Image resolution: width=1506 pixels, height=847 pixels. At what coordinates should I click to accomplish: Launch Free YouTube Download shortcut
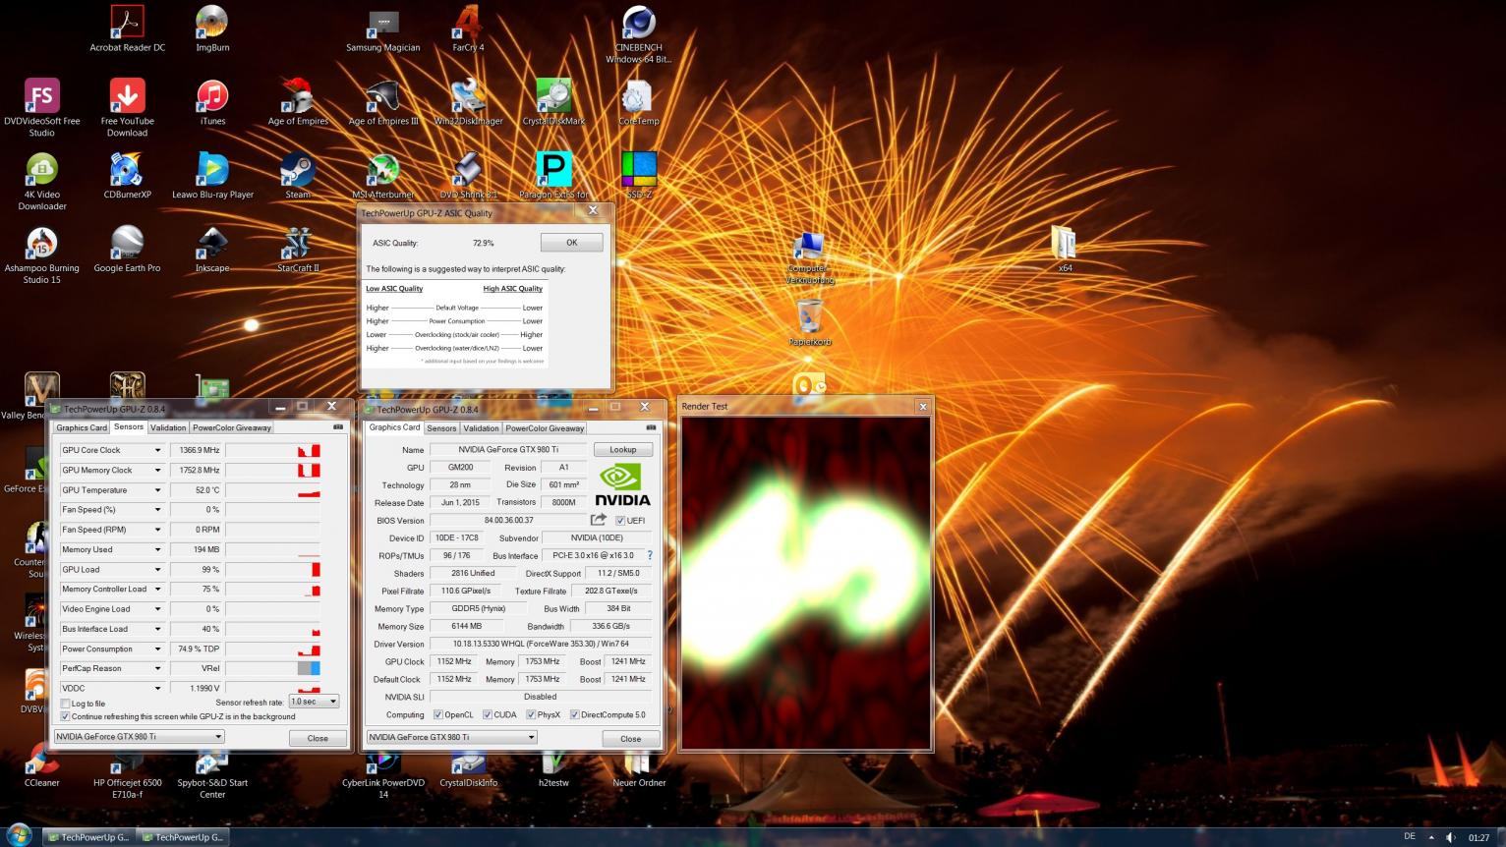127,108
